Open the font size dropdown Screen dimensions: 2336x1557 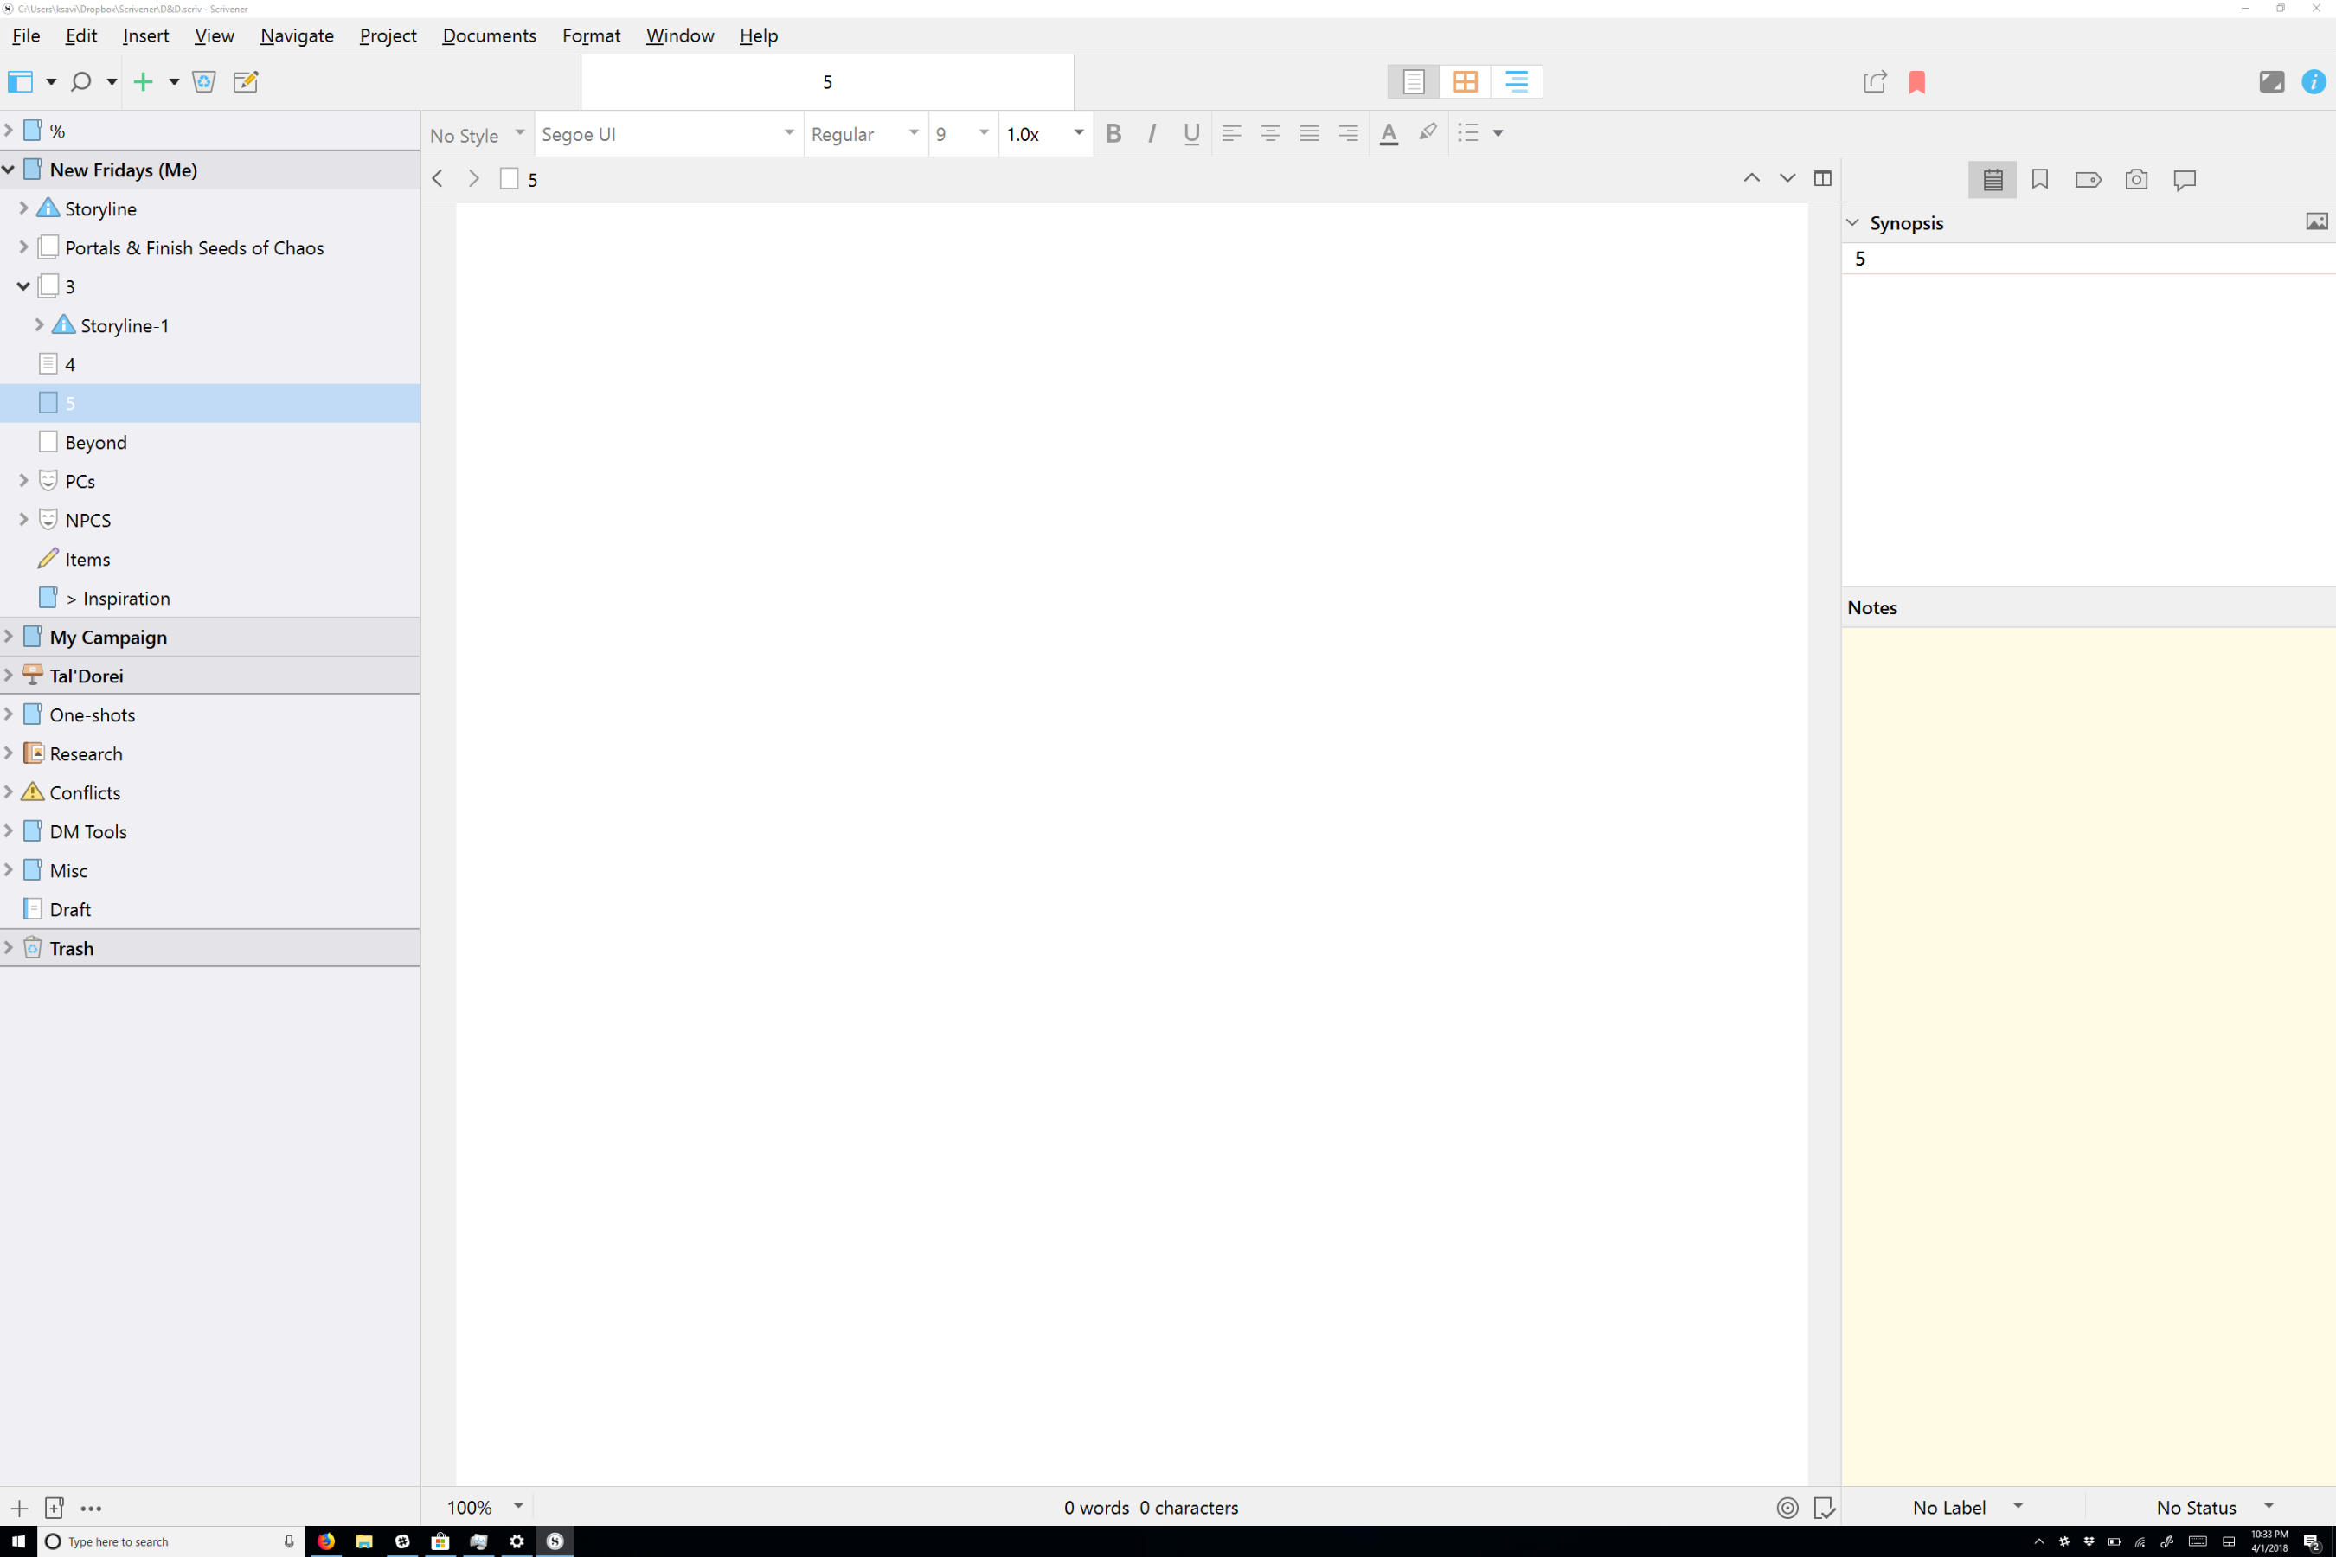[962, 134]
